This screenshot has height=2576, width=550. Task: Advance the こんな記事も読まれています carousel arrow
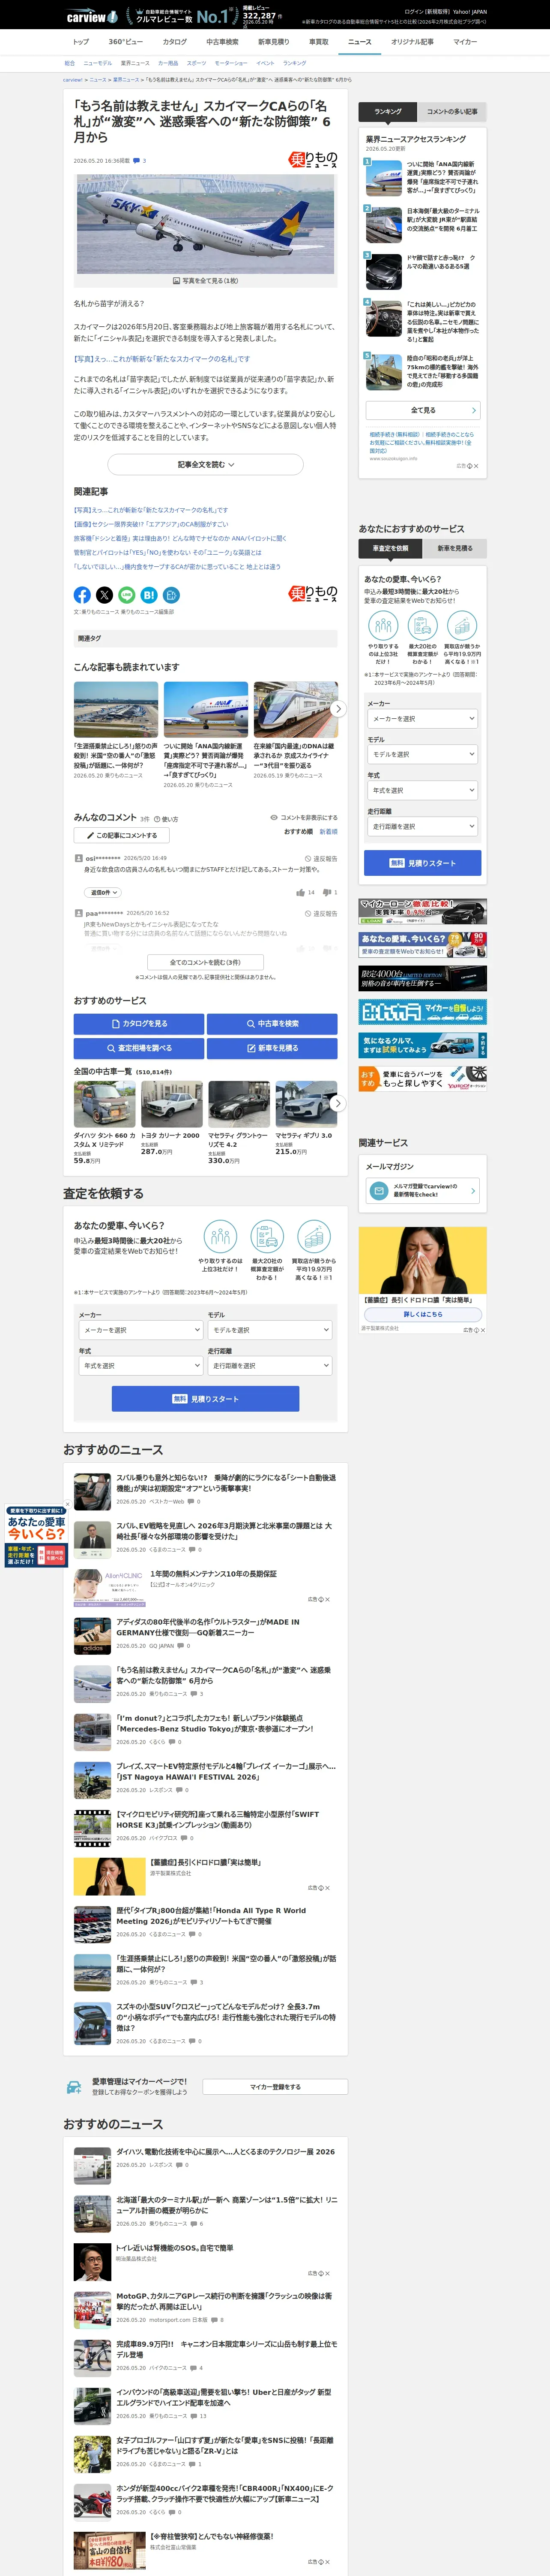pyautogui.click(x=338, y=709)
